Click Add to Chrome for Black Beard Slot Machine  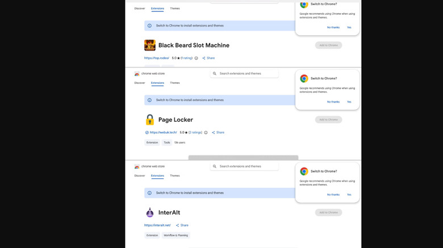328,45
